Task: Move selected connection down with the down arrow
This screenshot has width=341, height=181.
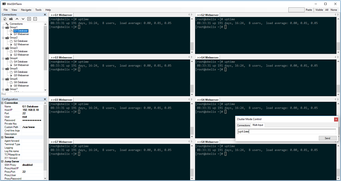Action: coord(23,19)
